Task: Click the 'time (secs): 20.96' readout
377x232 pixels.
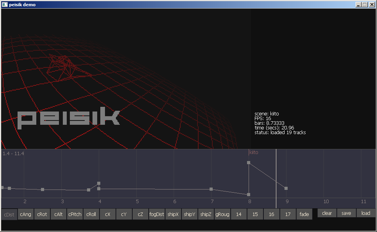Action: coord(274,128)
